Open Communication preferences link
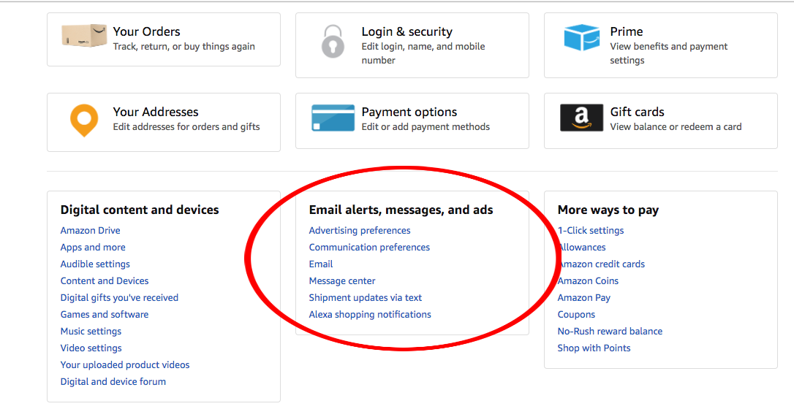The height and width of the screenshot is (409, 794). click(x=369, y=247)
